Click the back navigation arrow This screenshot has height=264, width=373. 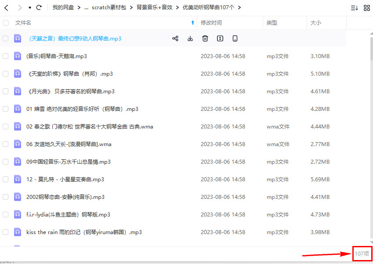6,7
